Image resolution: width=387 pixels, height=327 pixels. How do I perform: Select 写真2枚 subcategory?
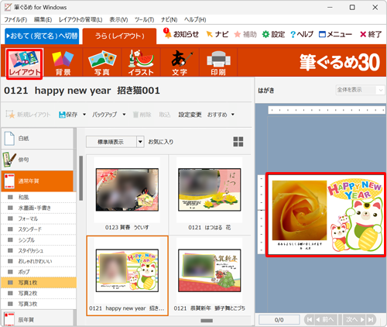coord(39,293)
